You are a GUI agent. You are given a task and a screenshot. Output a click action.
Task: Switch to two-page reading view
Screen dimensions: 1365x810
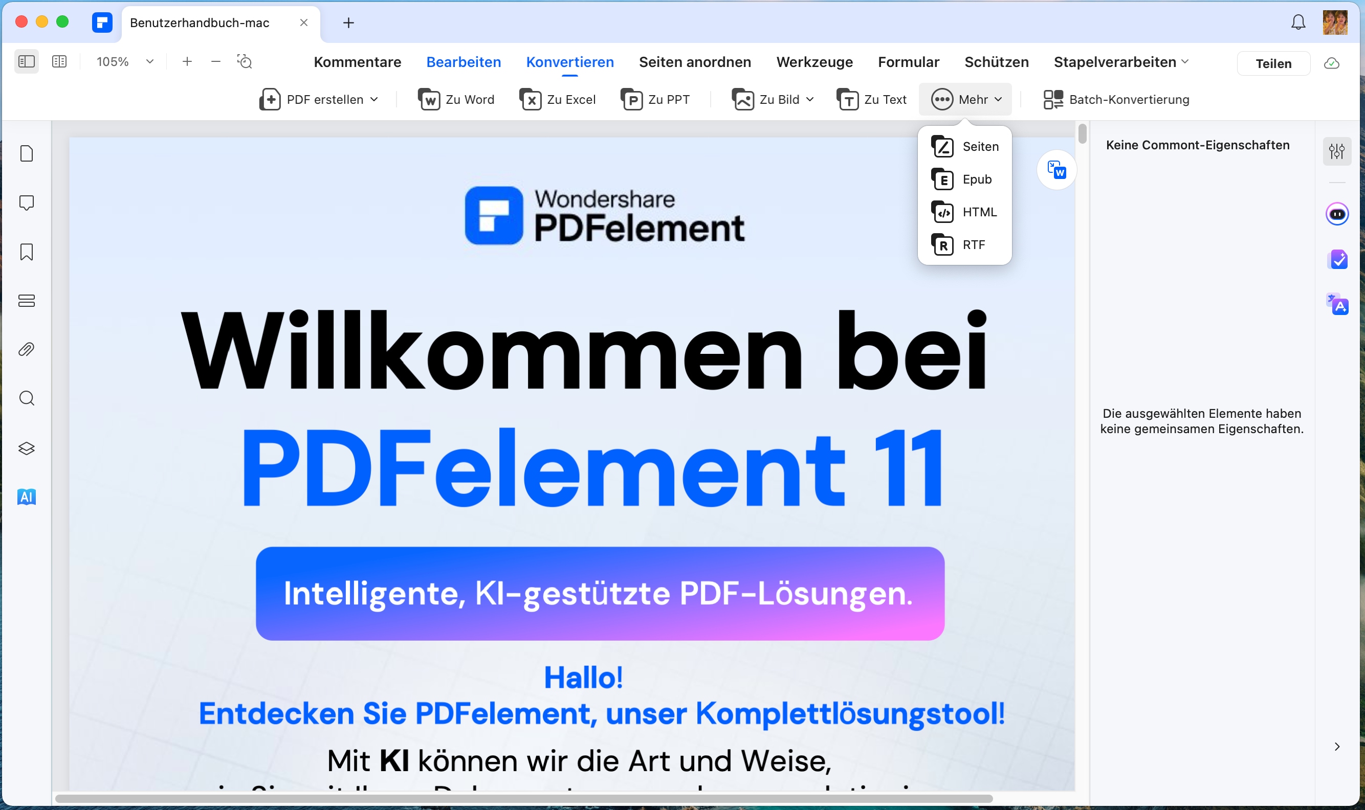coord(59,61)
